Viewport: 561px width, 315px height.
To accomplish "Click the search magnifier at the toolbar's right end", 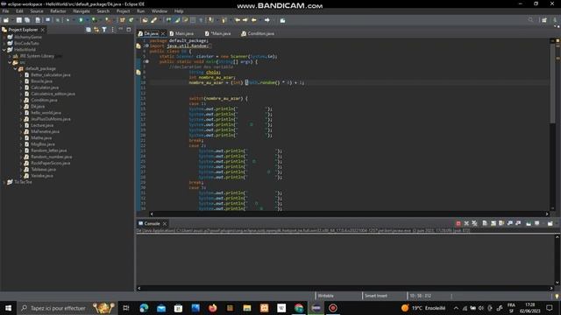I will pyautogui.click(x=530, y=20).
